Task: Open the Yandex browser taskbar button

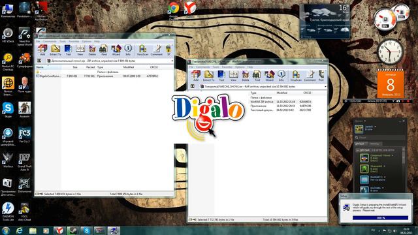Action: (x=59, y=230)
